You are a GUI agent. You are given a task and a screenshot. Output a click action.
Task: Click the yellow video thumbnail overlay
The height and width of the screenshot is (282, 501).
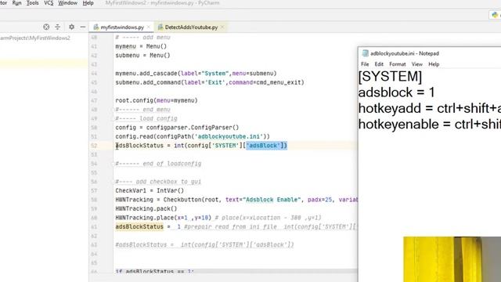[x=452, y=259]
